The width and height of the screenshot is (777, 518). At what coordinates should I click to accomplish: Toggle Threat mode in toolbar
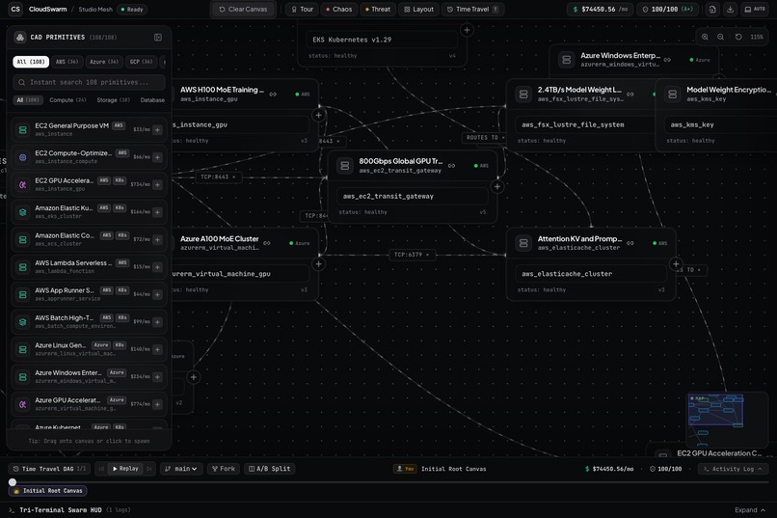pyautogui.click(x=378, y=10)
